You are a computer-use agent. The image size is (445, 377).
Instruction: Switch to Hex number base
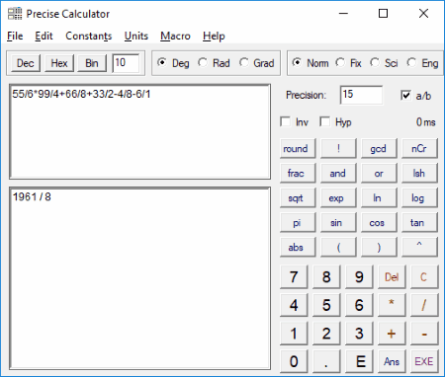pos(59,63)
